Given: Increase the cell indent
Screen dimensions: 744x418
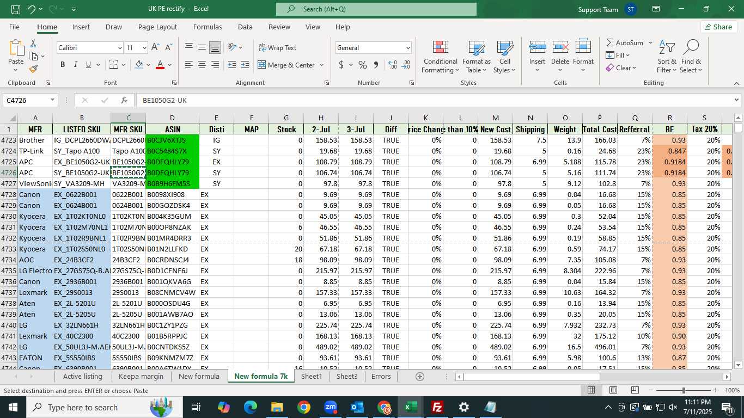Looking at the screenshot, I should pyautogui.click(x=245, y=65).
